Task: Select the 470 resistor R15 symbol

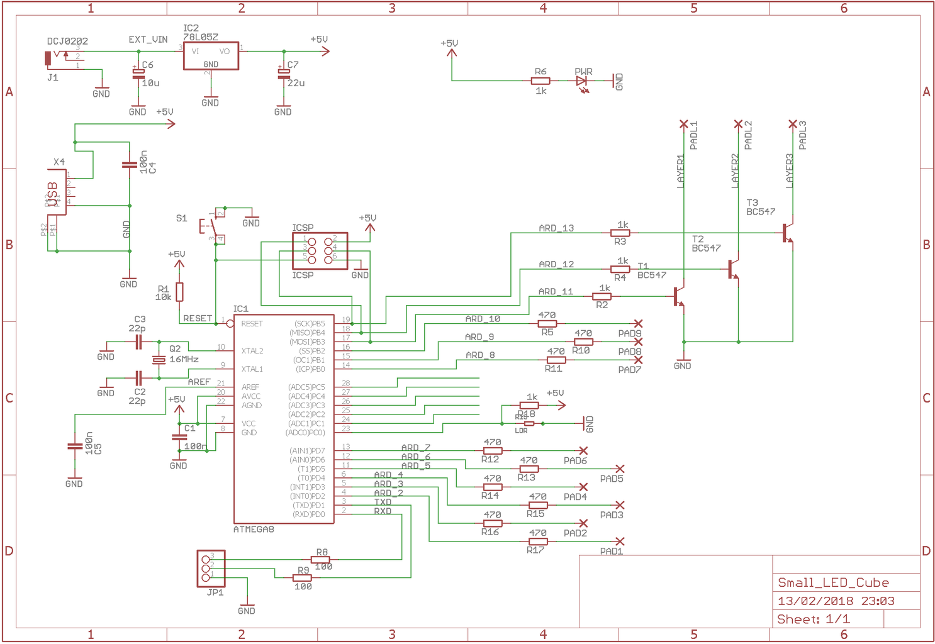Action: coord(538,505)
